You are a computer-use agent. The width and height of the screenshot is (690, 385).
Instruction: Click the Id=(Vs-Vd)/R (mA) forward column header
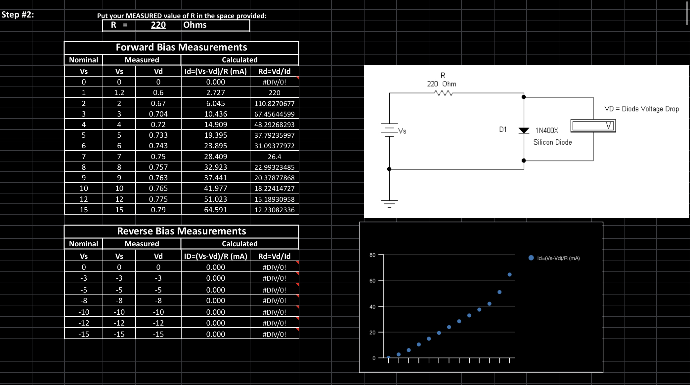216,71
